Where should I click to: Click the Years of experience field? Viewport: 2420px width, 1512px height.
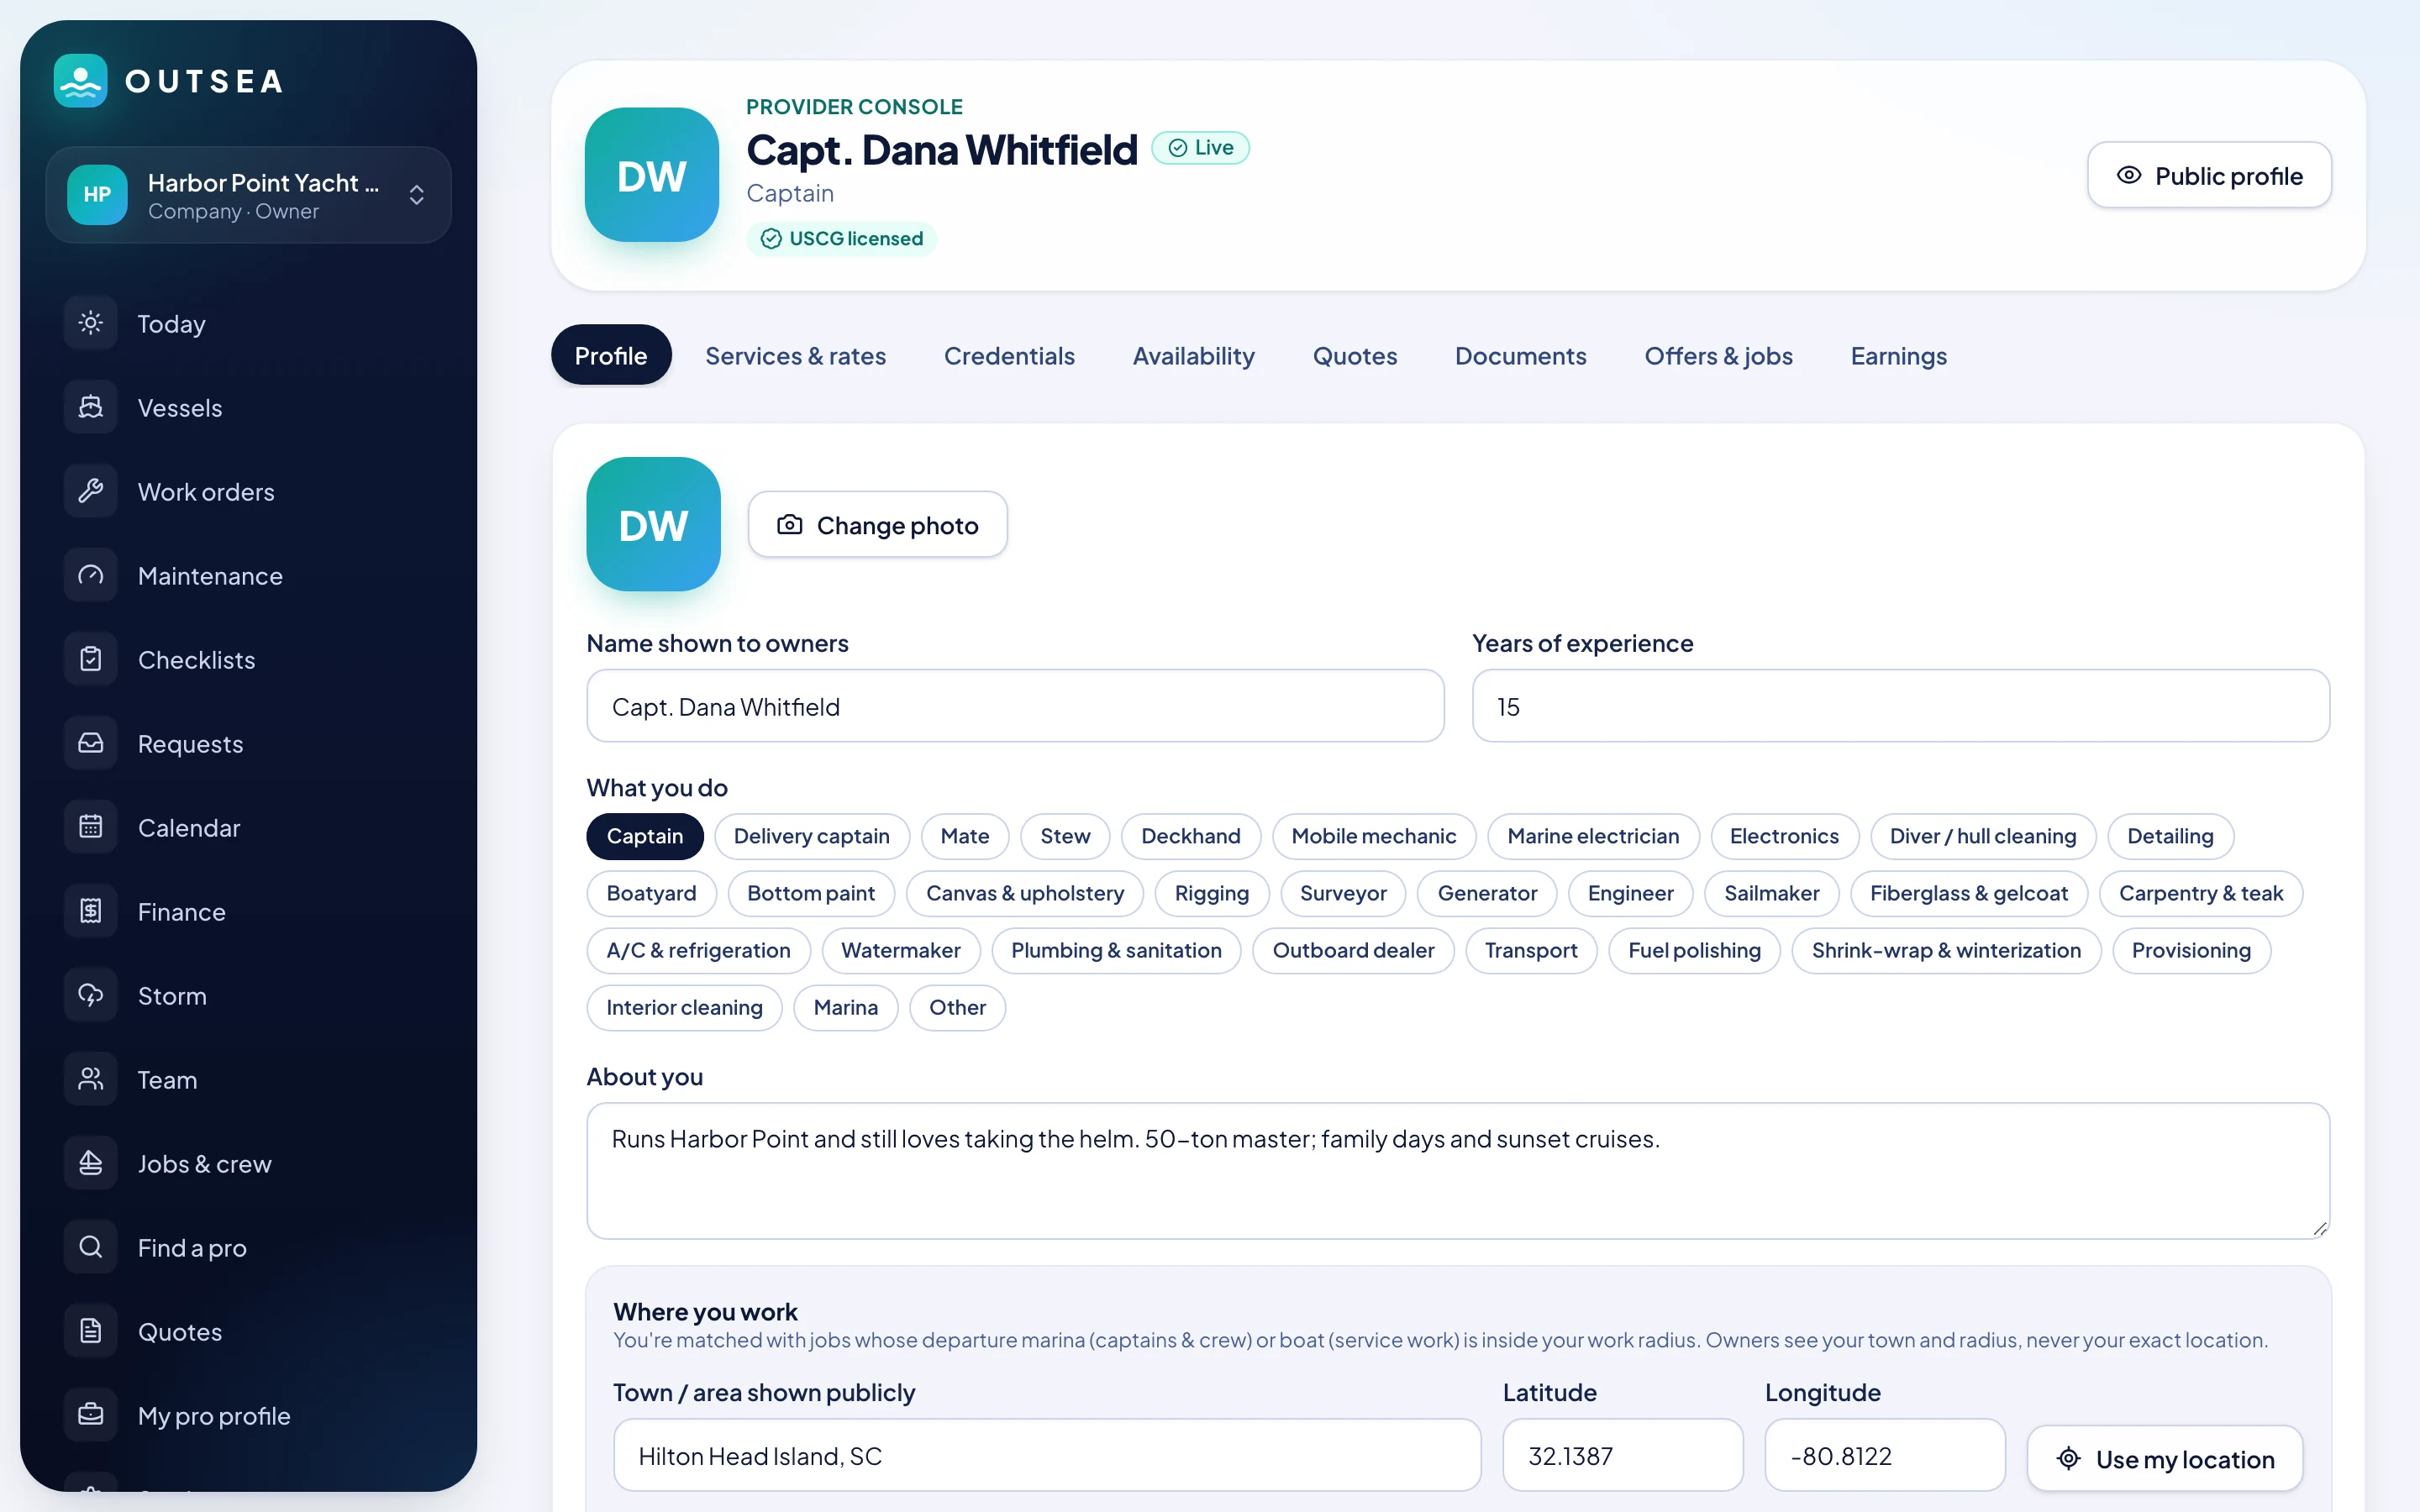[1900, 706]
